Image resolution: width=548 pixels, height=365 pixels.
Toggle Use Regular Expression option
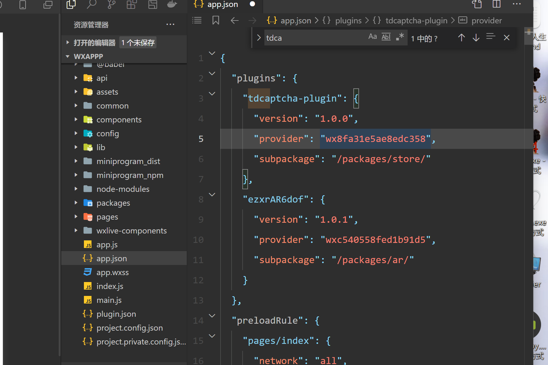(400, 37)
